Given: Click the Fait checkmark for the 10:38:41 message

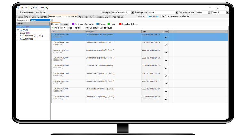Looking at the screenshot, I should coord(166,53).
